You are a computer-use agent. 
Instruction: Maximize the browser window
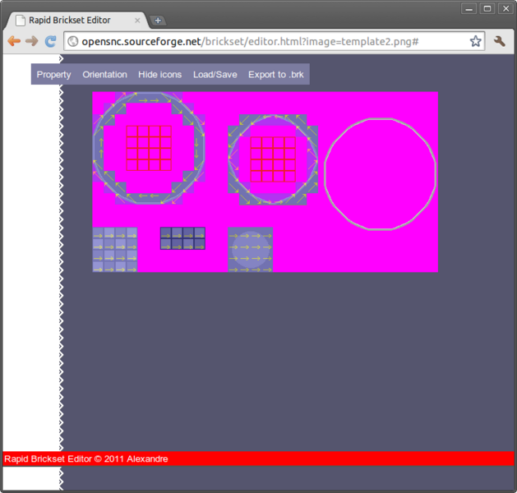[x=487, y=8]
